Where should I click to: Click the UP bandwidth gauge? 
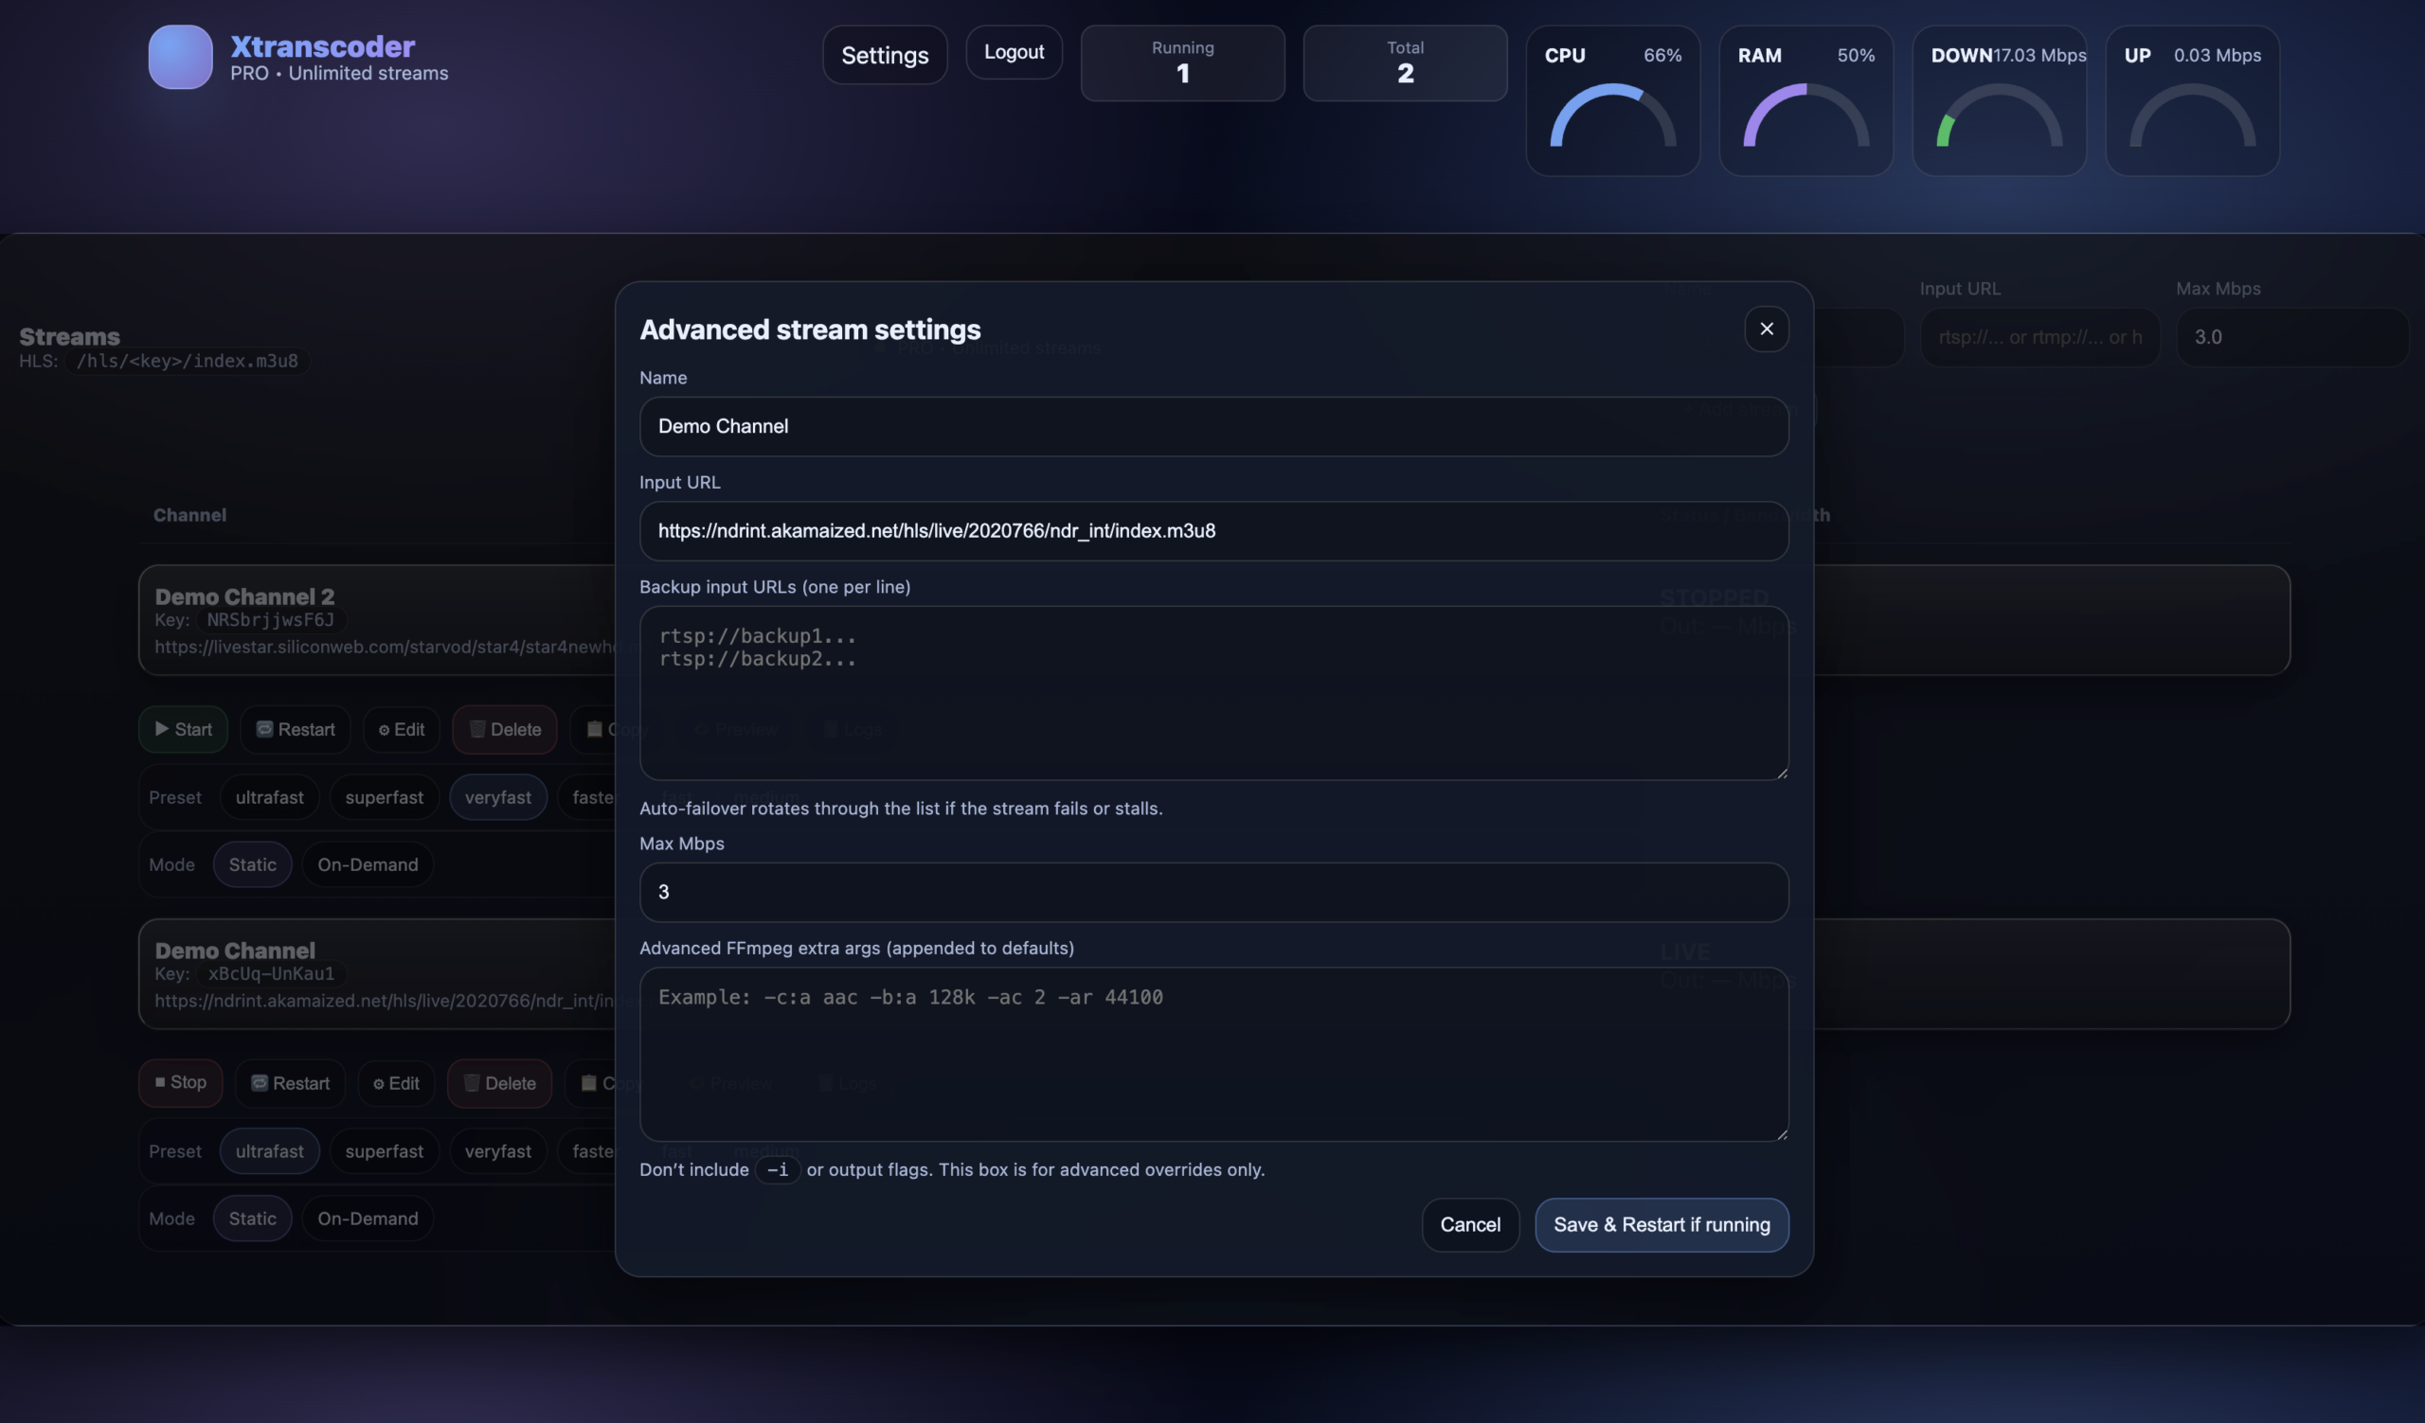tap(2192, 101)
